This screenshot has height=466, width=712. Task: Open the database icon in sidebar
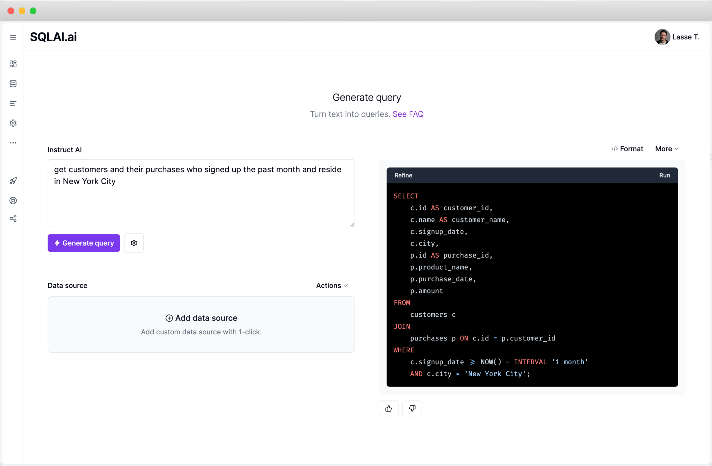13,83
